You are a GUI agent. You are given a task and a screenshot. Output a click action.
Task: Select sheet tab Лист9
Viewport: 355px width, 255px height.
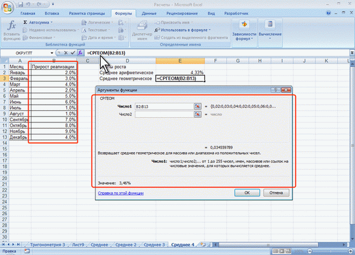coord(78,245)
